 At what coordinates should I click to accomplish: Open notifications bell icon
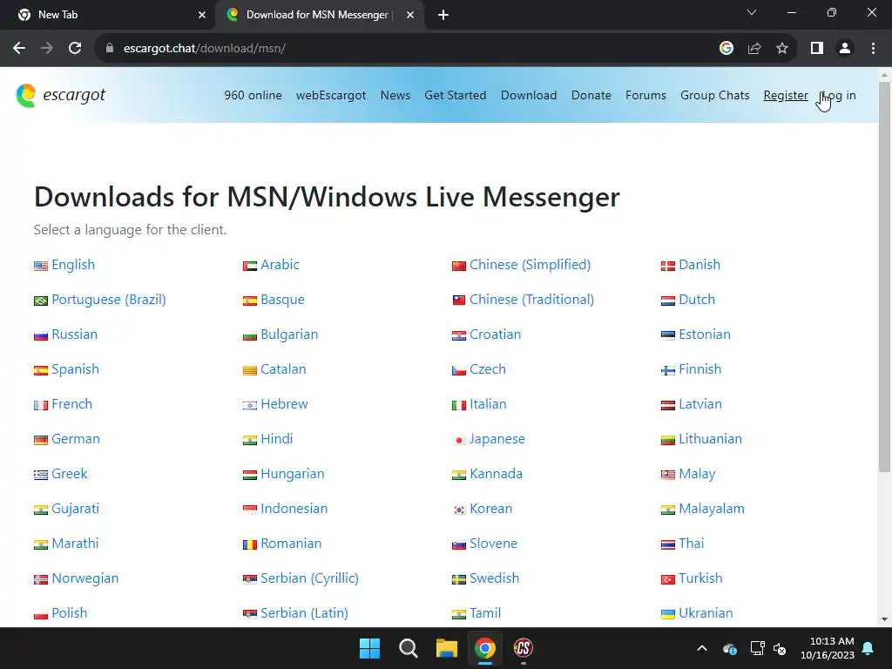pyautogui.click(x=868, y=648)
